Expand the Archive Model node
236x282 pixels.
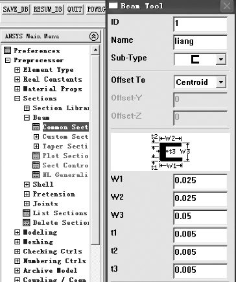[18, 270]
